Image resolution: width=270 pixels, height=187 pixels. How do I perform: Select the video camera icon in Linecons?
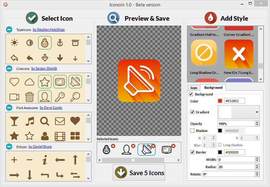(x=14, y=97)
